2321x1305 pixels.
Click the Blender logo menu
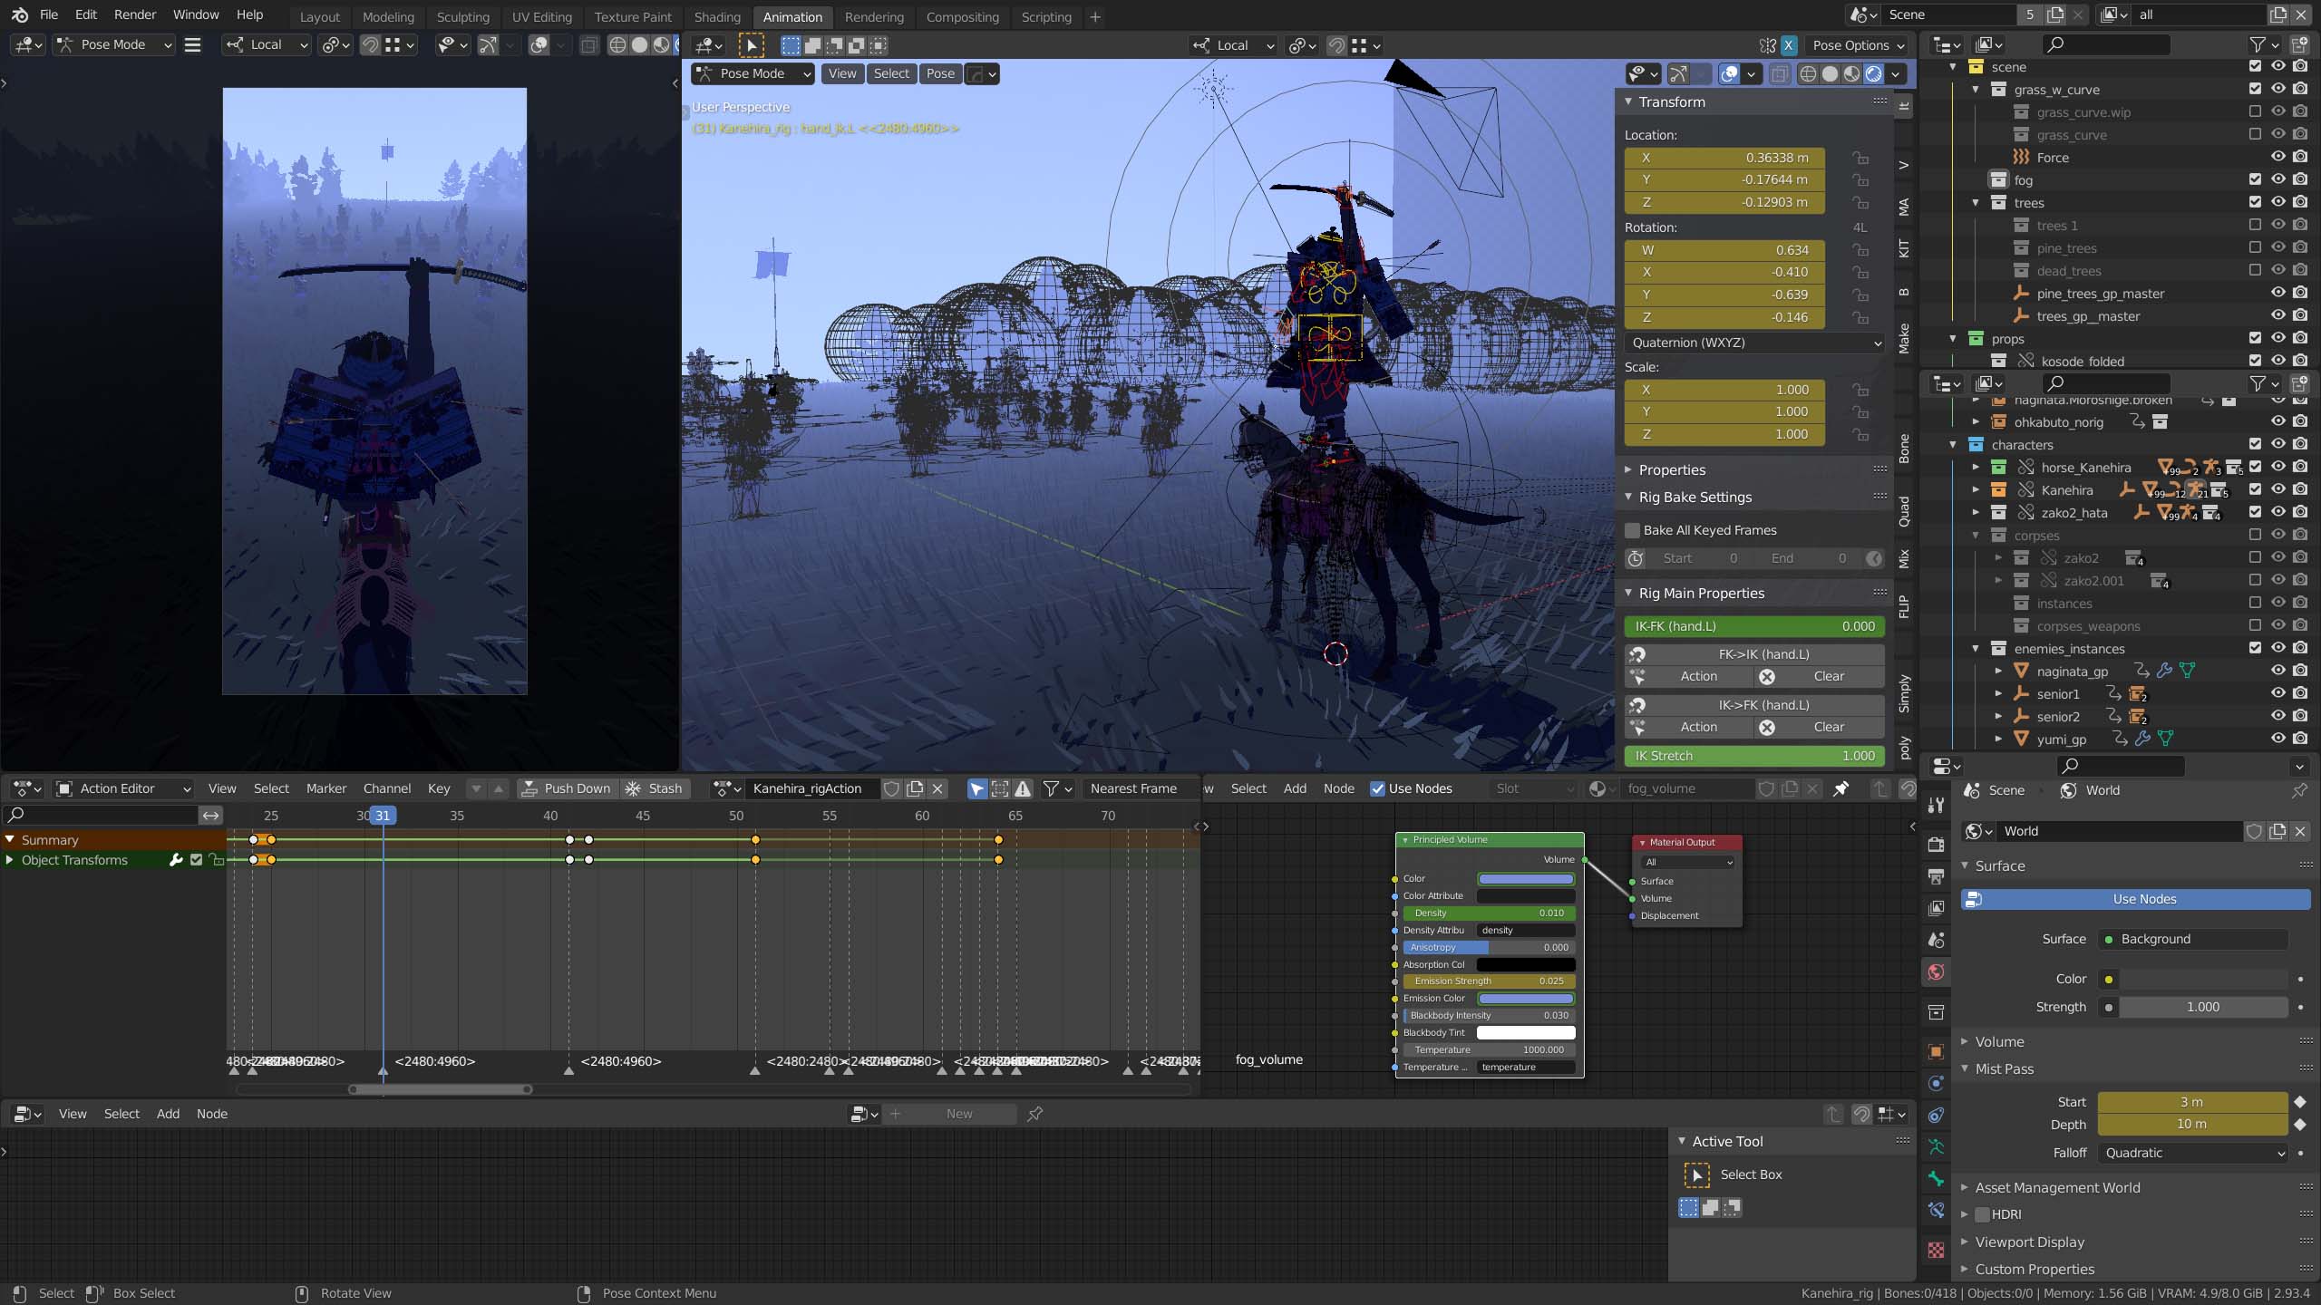tap(20, 14)
